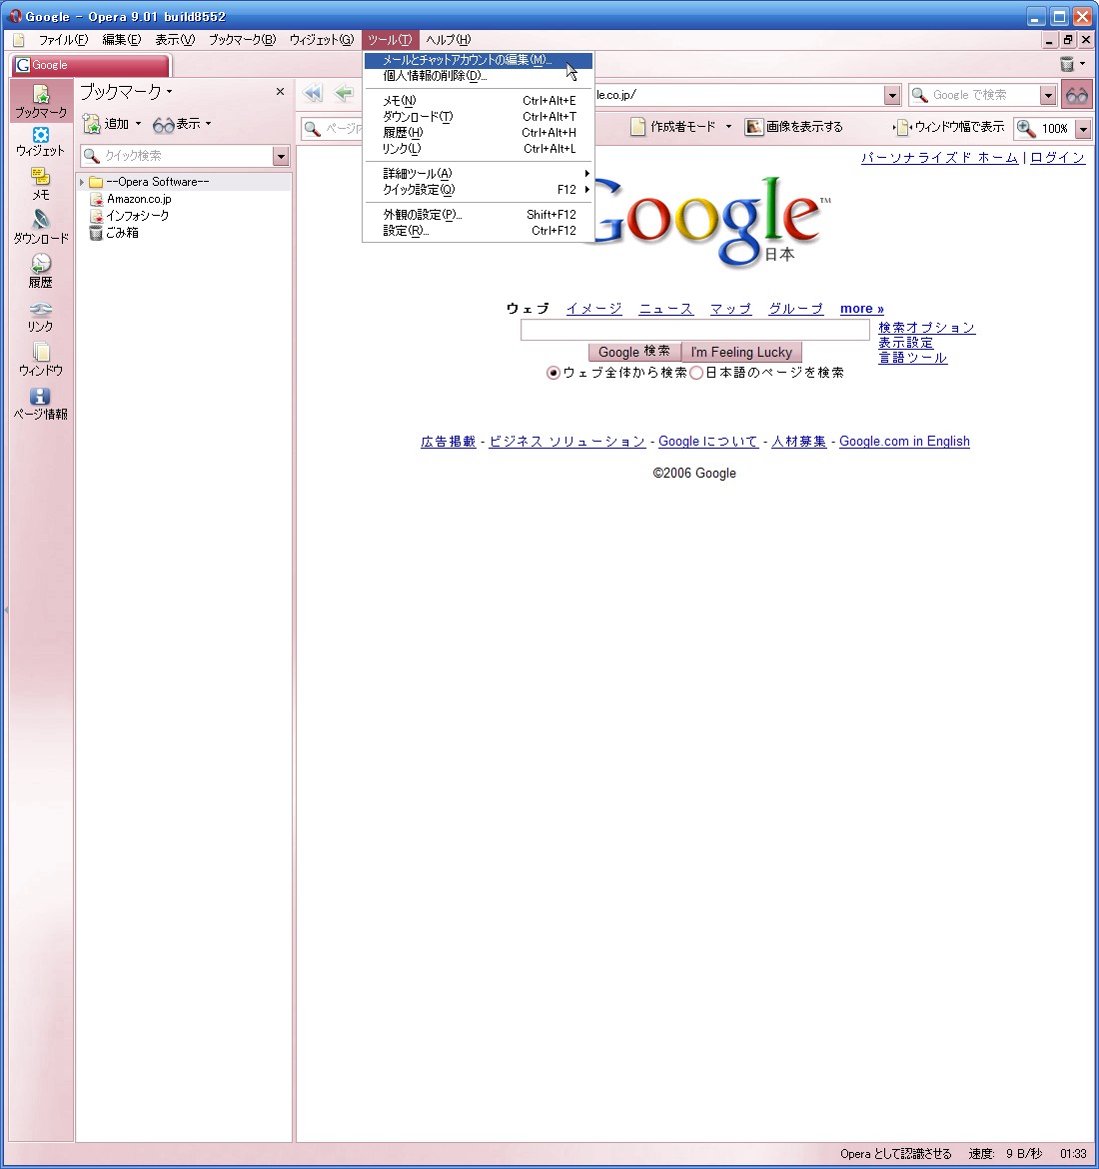Click the Google page search input field
Viewport: 1099px width, 1169px height.
[695, 330]
